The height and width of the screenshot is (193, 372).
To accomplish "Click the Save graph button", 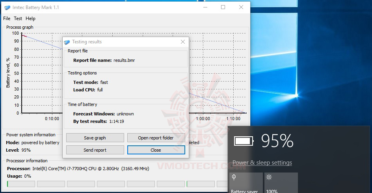I will coord(95,138).
